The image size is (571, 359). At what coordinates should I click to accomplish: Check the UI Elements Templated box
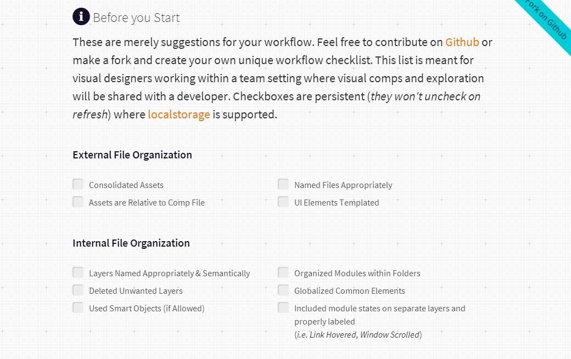[x=283, y=202]
